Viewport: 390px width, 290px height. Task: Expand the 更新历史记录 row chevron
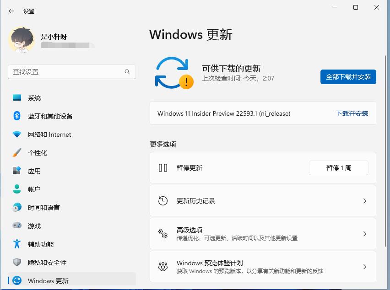[365, 200]
